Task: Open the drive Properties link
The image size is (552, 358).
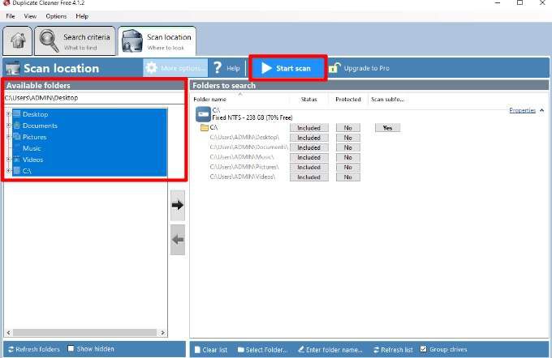Action: (x=523, y=110)
